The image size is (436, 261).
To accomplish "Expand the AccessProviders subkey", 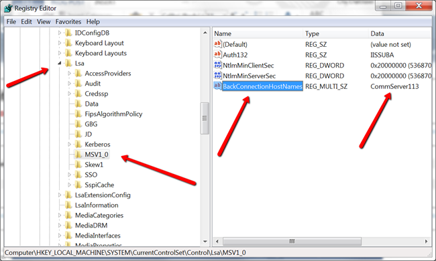I will pyautogui.click(x=70, y=73).
